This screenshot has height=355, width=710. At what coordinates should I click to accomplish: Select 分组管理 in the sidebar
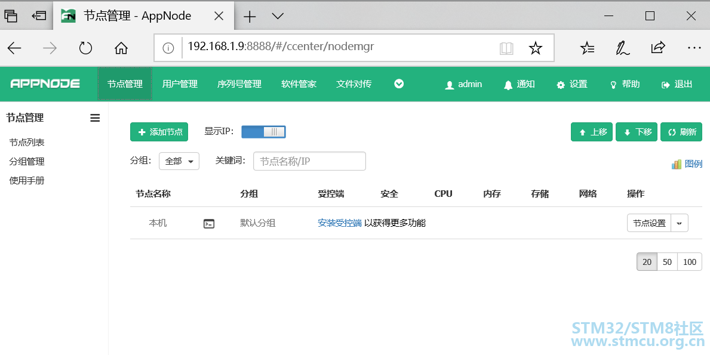(27, 162)
